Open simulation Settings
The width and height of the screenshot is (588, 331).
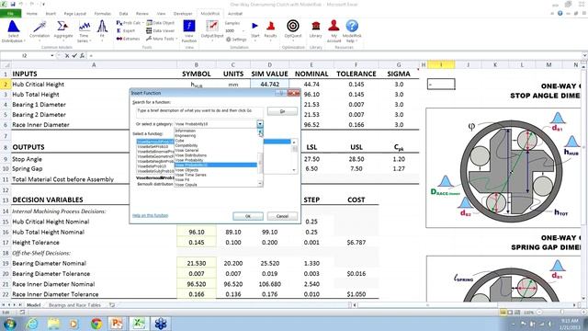point(236,39)
